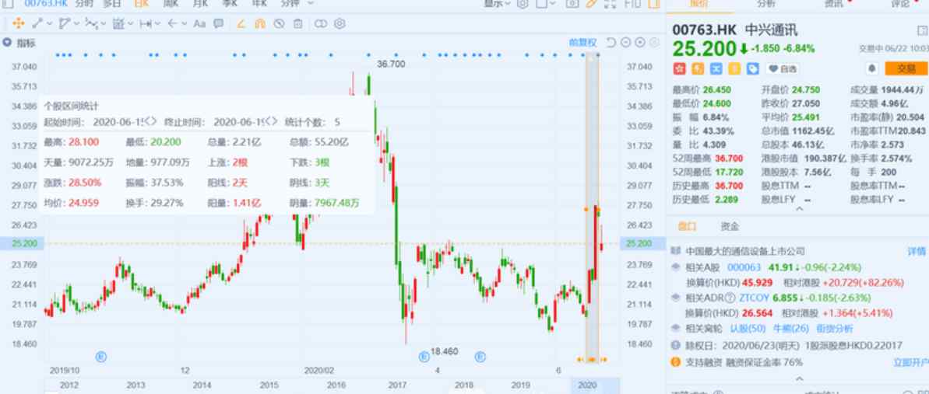Viewport: 929px width, 394px height.
Task: Select the channel/polygon drawing tool
Action: point(64,23)
